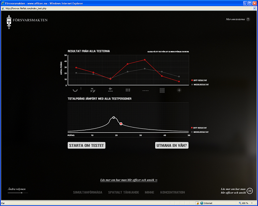Select the circled plus test icon

click(x=179, y=90)
